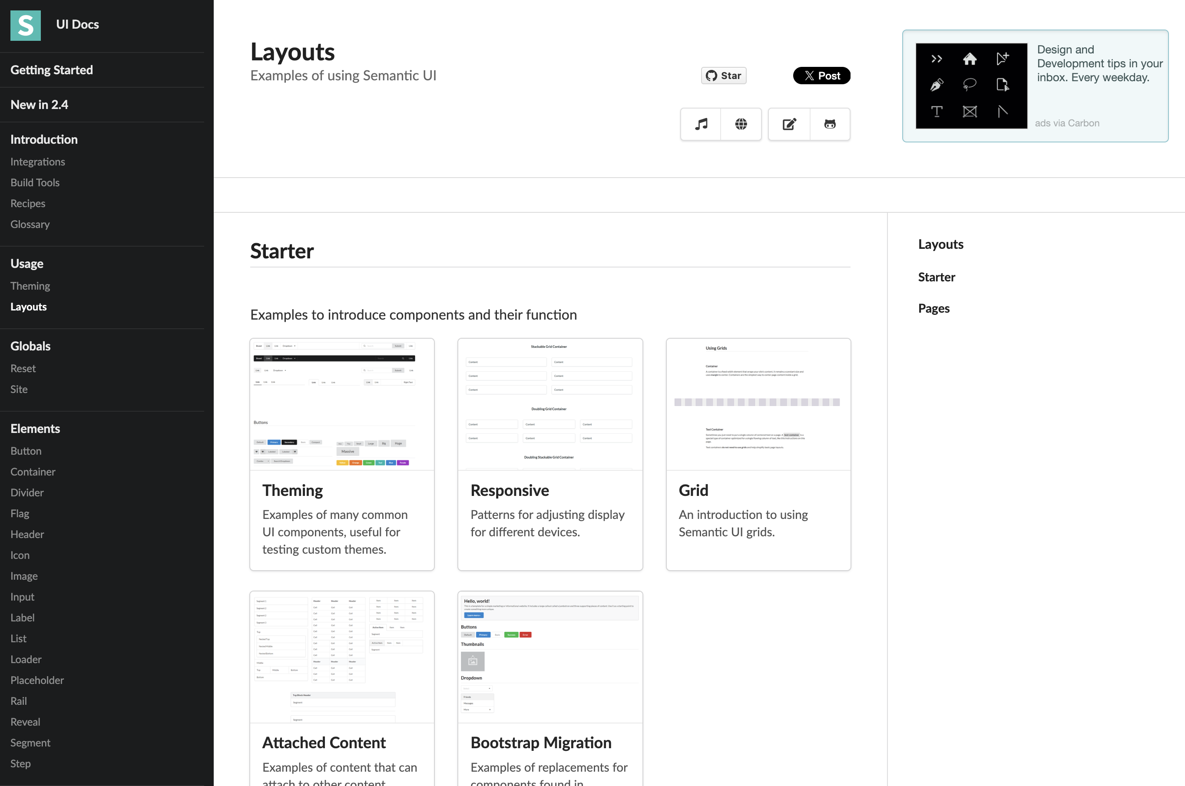The height and width of the screenshot is (786, 1185).
Task: Click the Theming card title
Action: pyautogui.click(x=293, y=490)
